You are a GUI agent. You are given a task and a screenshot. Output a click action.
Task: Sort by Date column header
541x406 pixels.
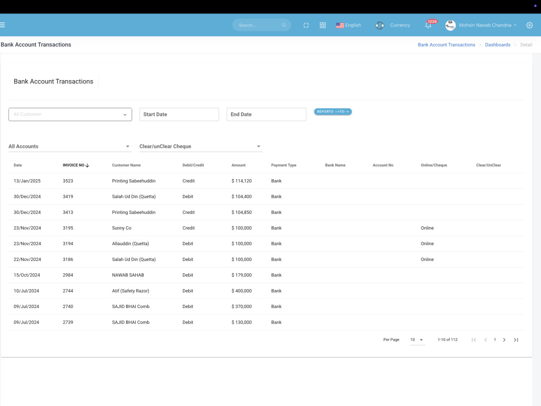tap(18, 165)
